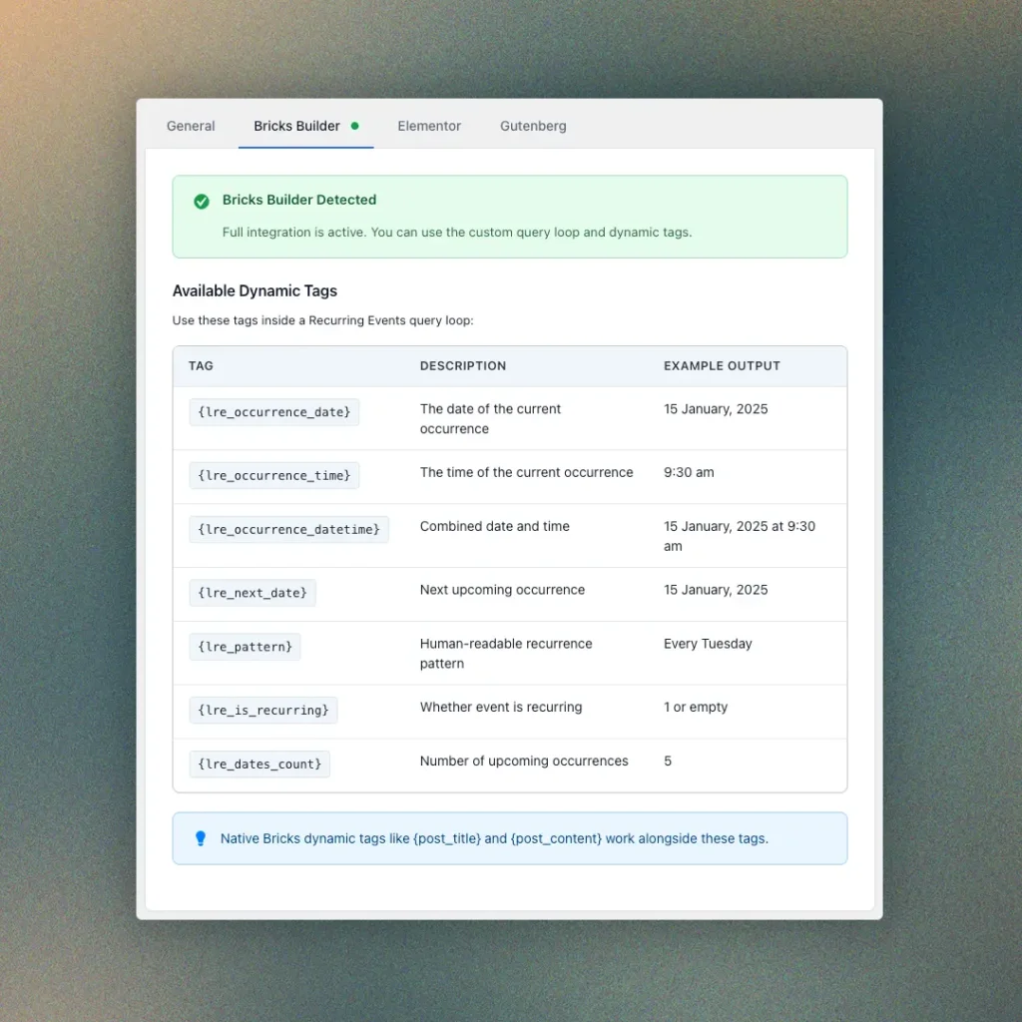Click the TAG column header
1022x1022 pixels.
(x=201, y=365)
